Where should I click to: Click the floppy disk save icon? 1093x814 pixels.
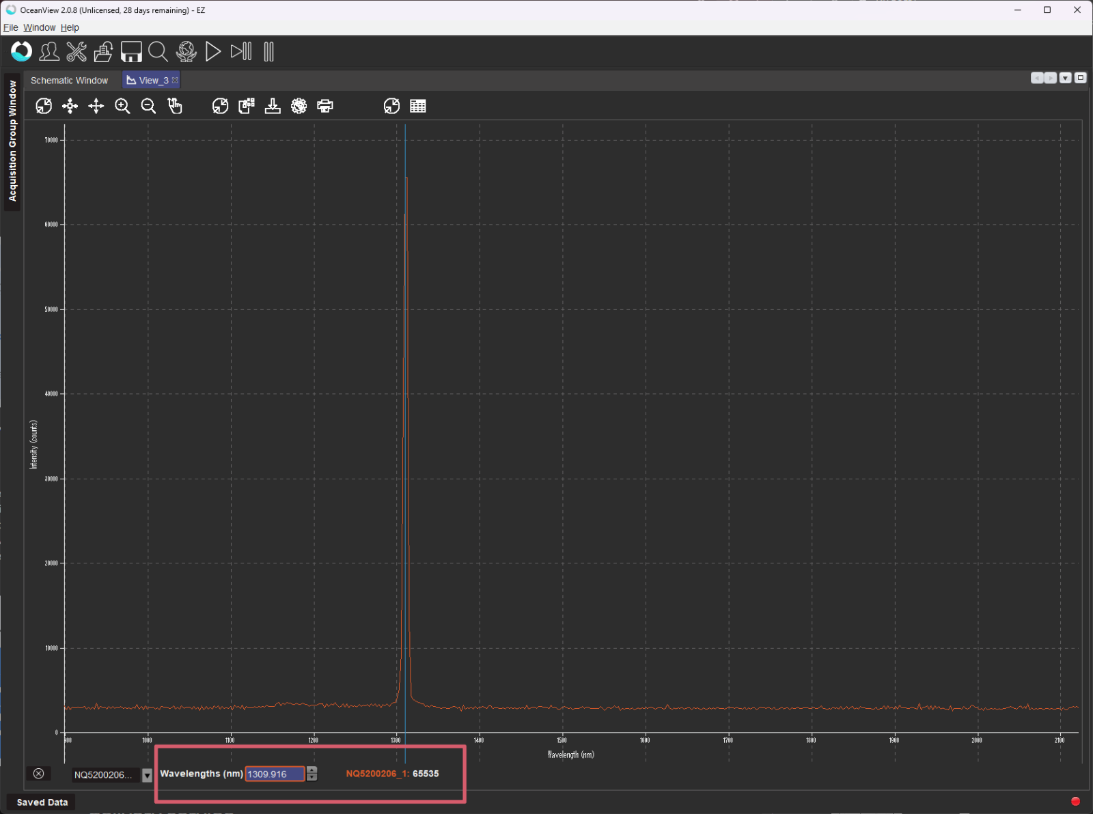click(131, 52)
